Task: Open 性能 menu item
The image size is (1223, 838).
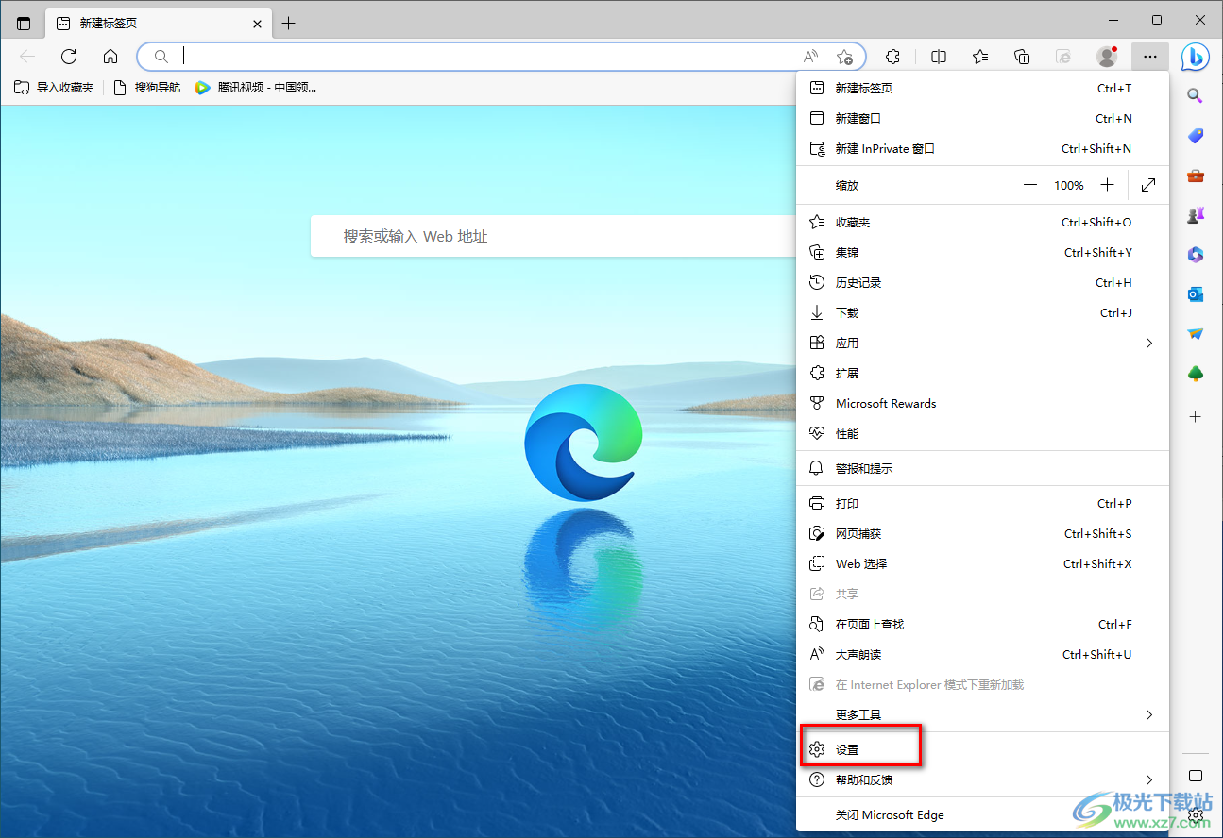Action: 982,433
